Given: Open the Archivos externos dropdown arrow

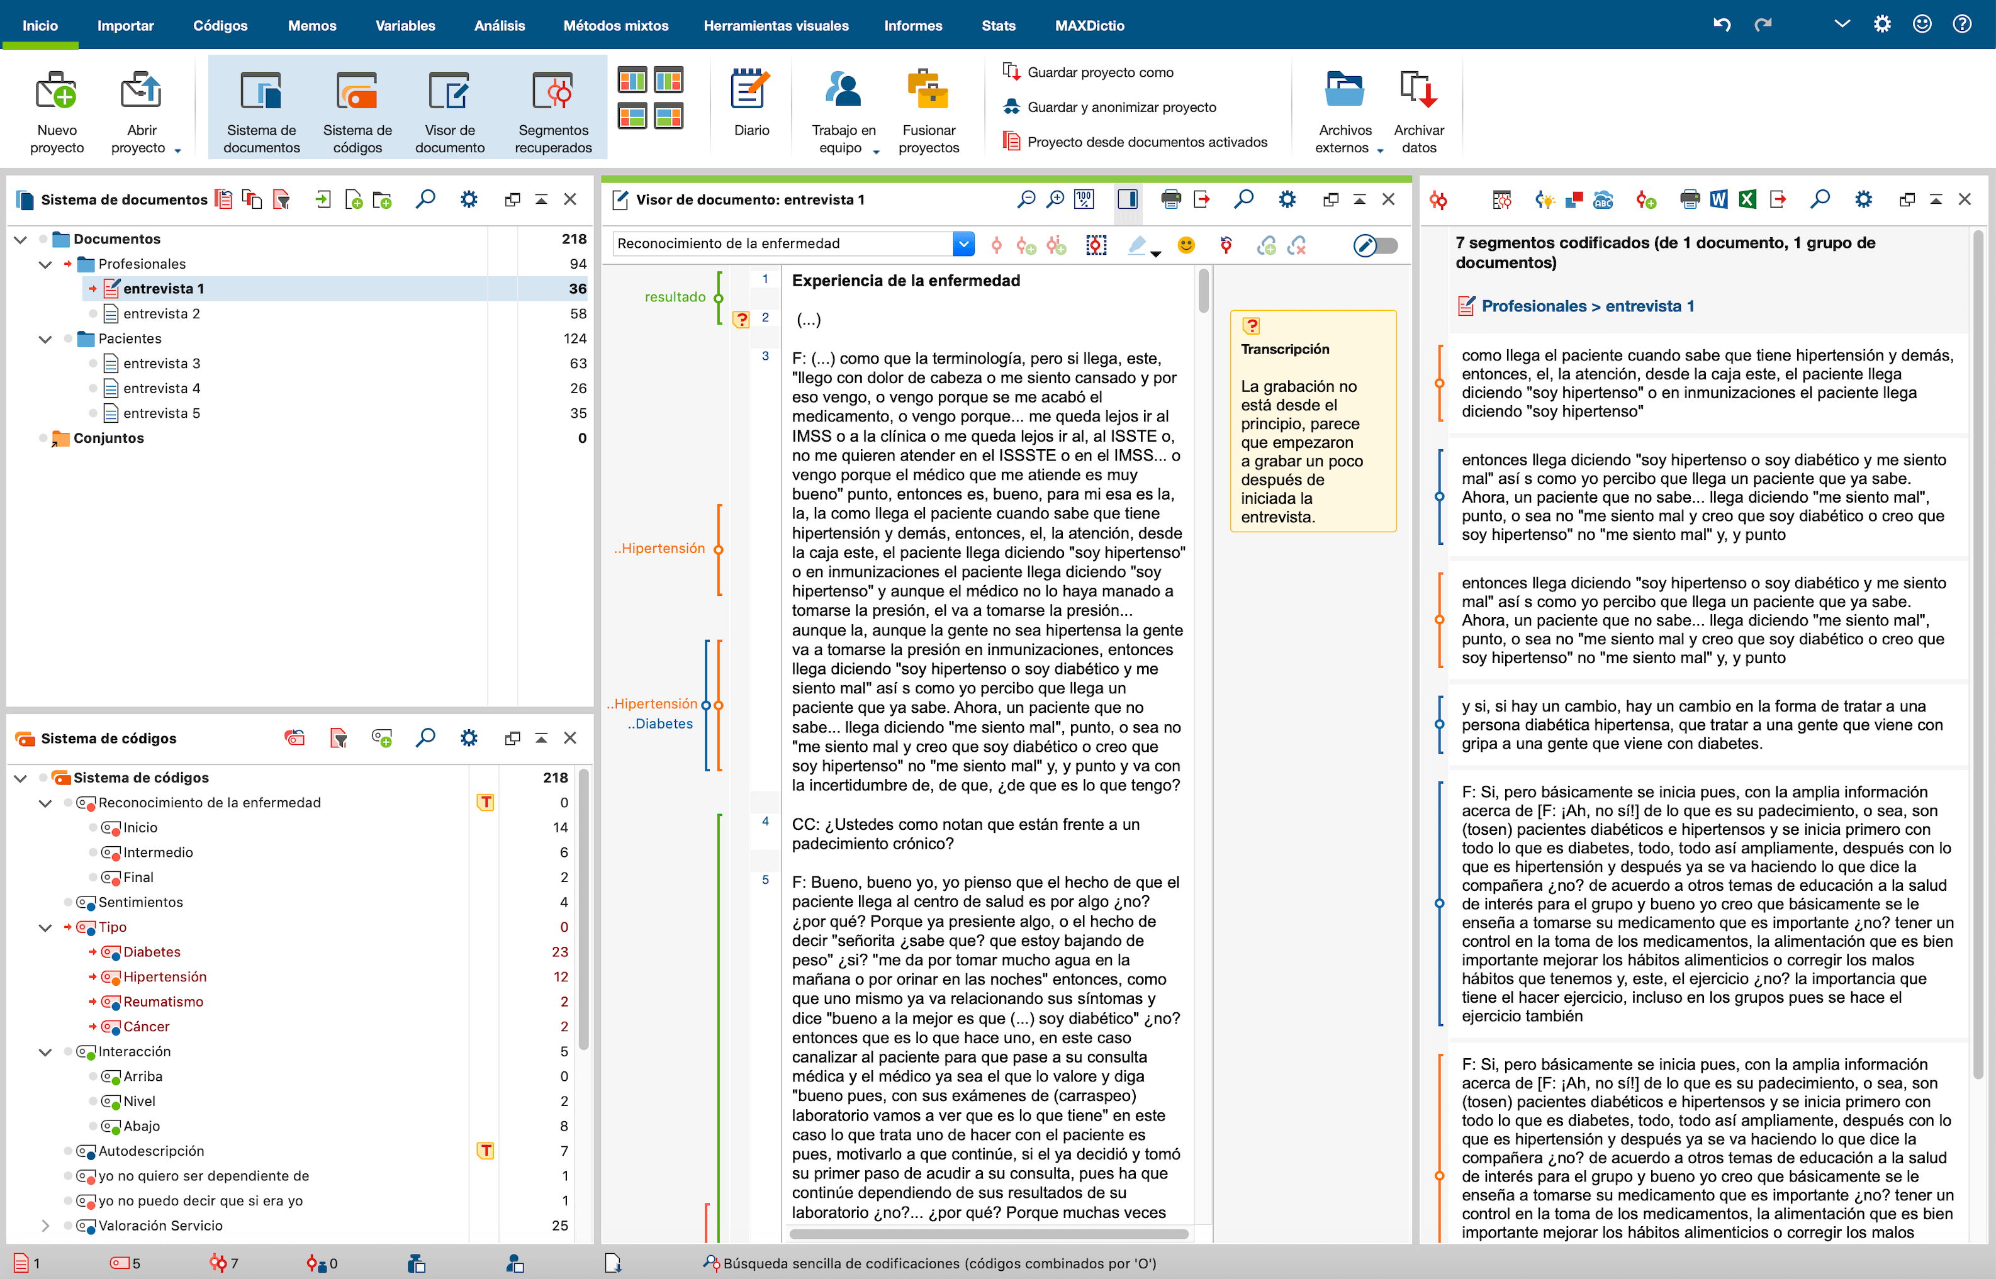Looking at the screenshot, I should pos(1380,150).
